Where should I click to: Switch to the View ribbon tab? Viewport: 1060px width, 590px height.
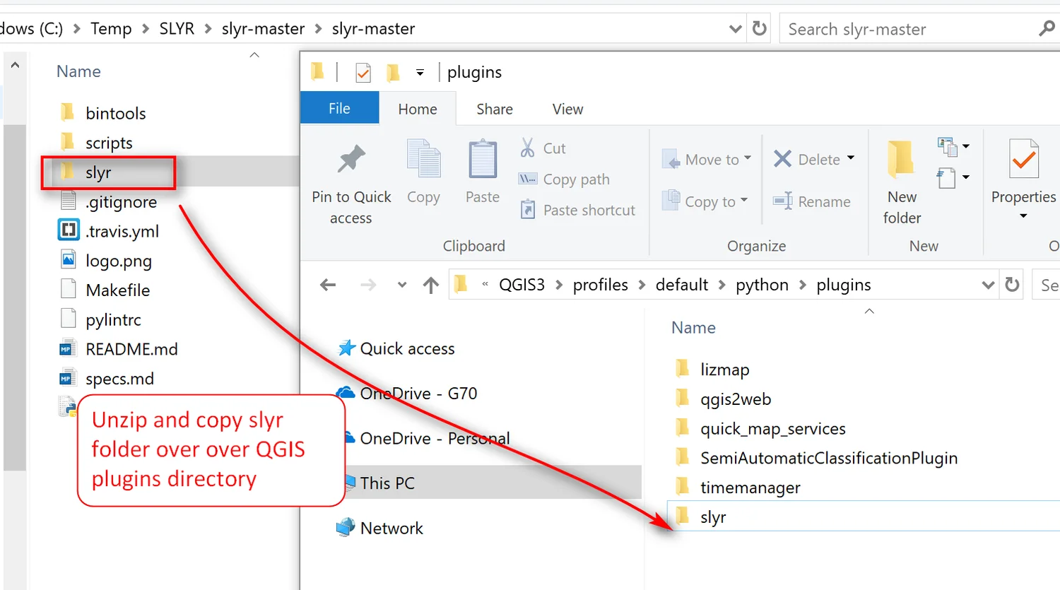point(567,109)
